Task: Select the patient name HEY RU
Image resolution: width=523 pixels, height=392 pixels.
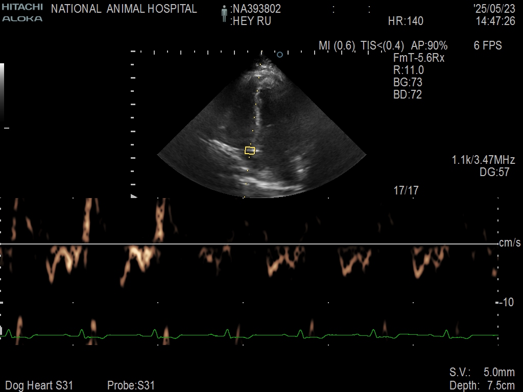Action: click(x=251, y=21)
